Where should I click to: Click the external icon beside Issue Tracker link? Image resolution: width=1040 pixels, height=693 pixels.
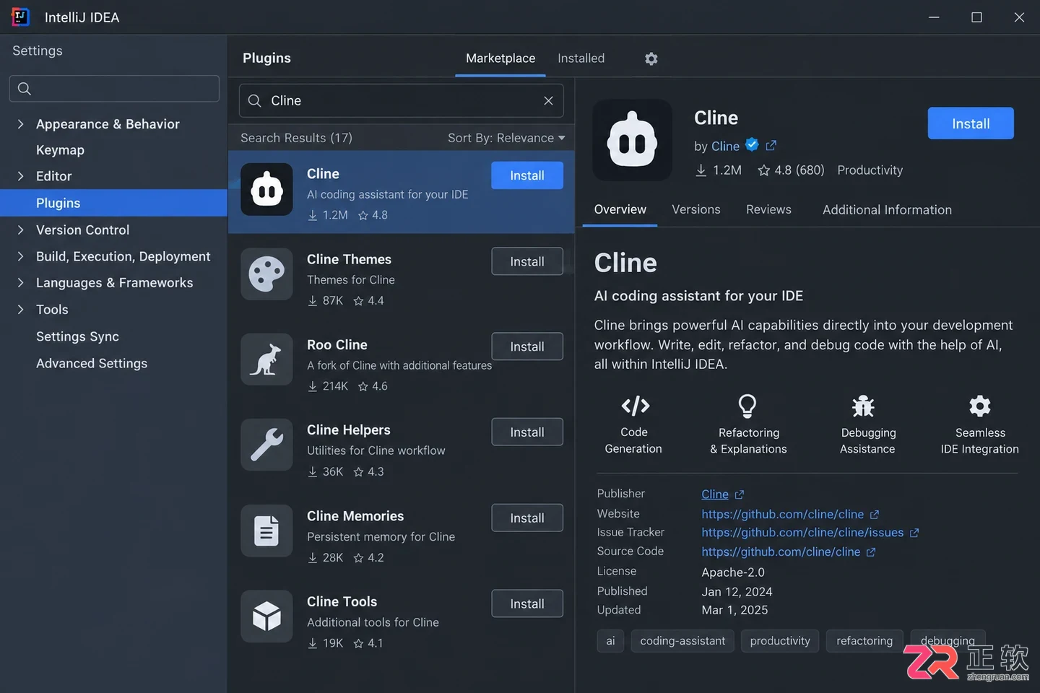(x=914, y=533)
